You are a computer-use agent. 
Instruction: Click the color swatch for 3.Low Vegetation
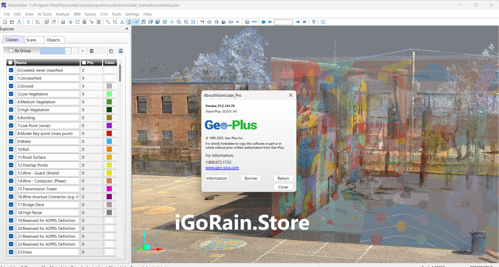[x=109, y=94]
